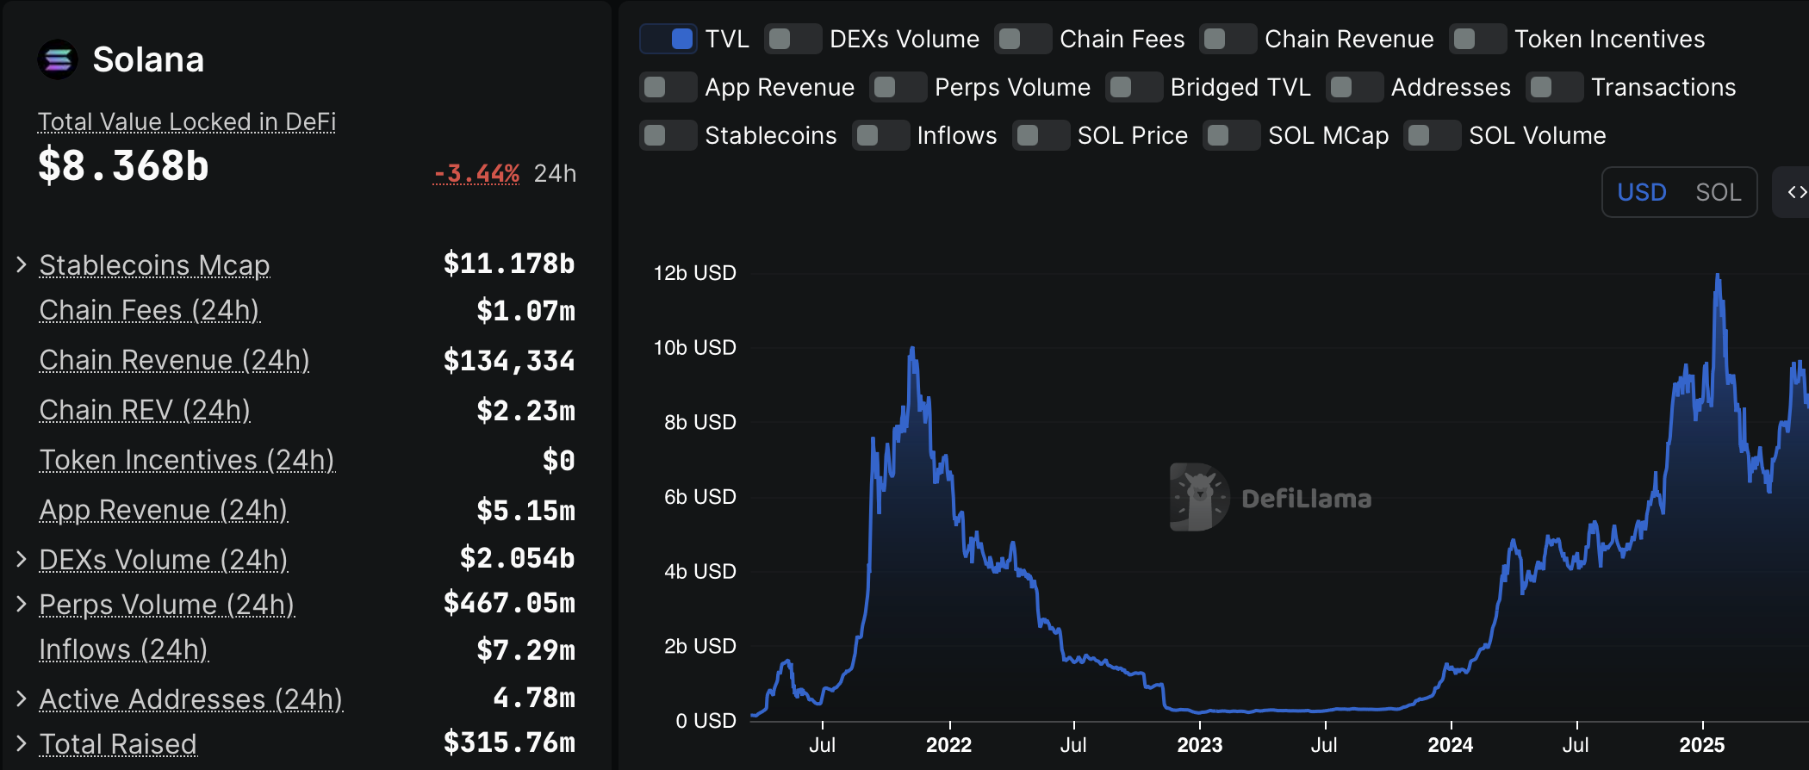Viewport: 1809px width, 770px height.
Task: Click the App Revenue (24h) link
Action: 164,510
